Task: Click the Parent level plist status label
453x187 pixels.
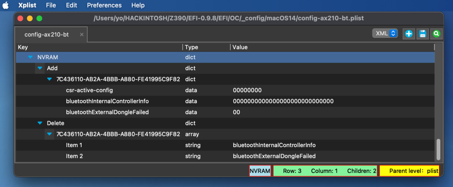Action: pyautogui.click(x=410, y=171)
